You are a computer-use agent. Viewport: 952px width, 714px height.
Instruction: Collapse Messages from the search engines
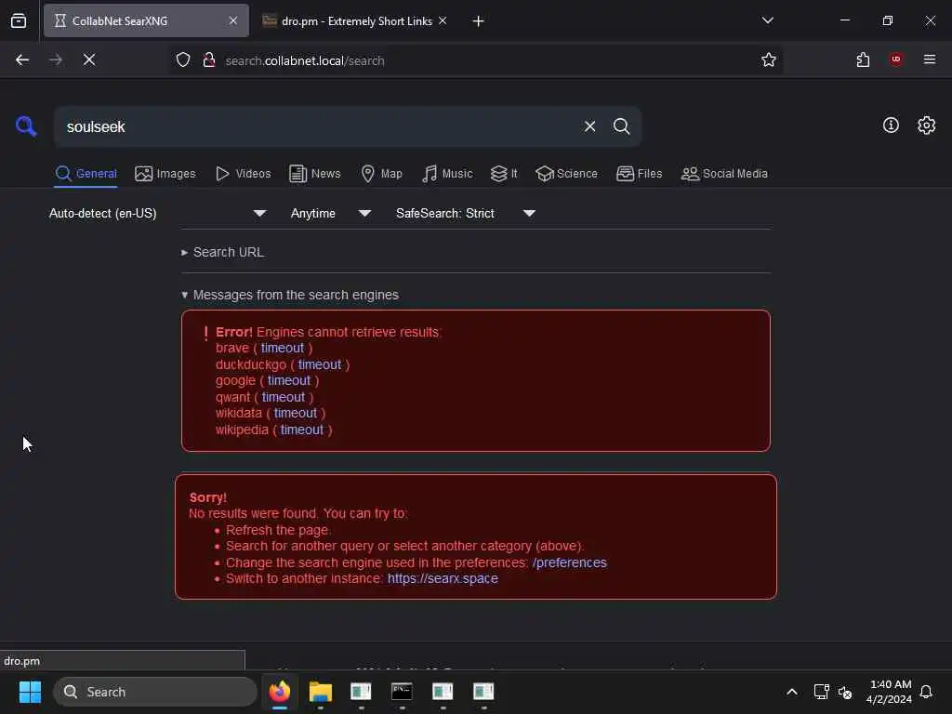point(290,295)
